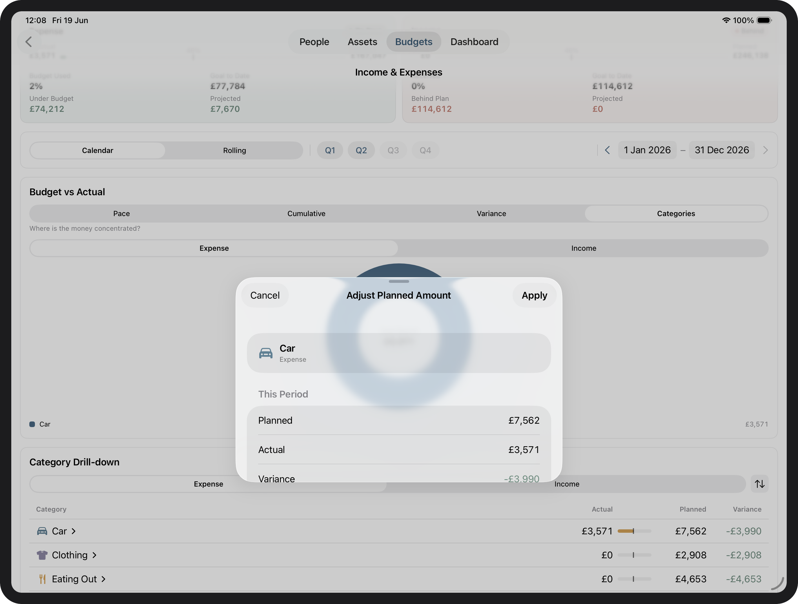
Task: Click the Car row progress bar
Action: [634, 531]
